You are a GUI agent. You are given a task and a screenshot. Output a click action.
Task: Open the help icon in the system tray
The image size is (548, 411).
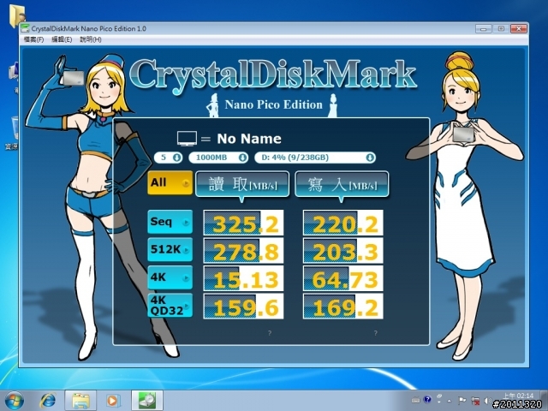(427, 399)
